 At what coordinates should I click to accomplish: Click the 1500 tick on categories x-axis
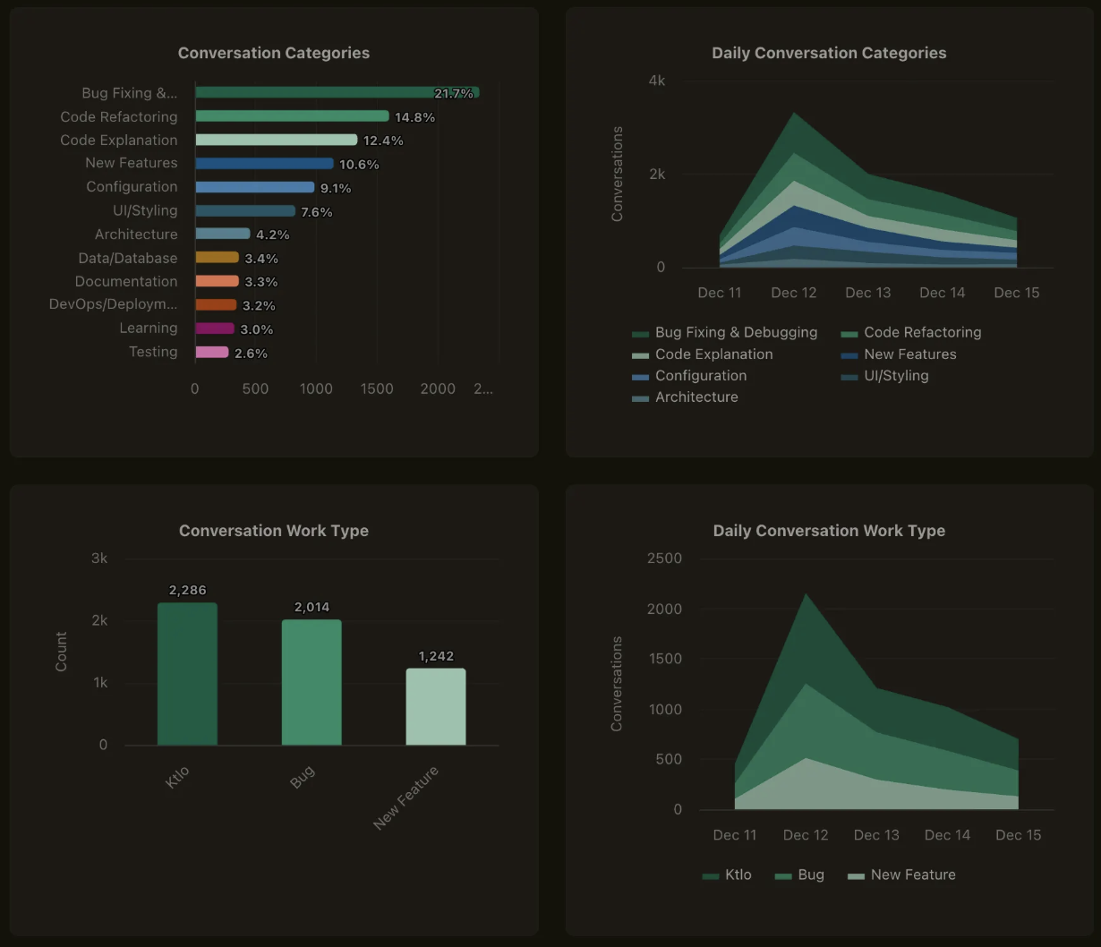pos(377,388)
